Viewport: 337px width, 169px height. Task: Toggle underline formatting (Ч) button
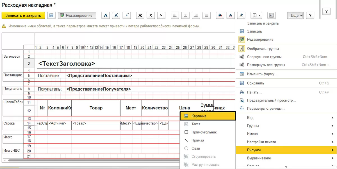(x=161, y=15)
